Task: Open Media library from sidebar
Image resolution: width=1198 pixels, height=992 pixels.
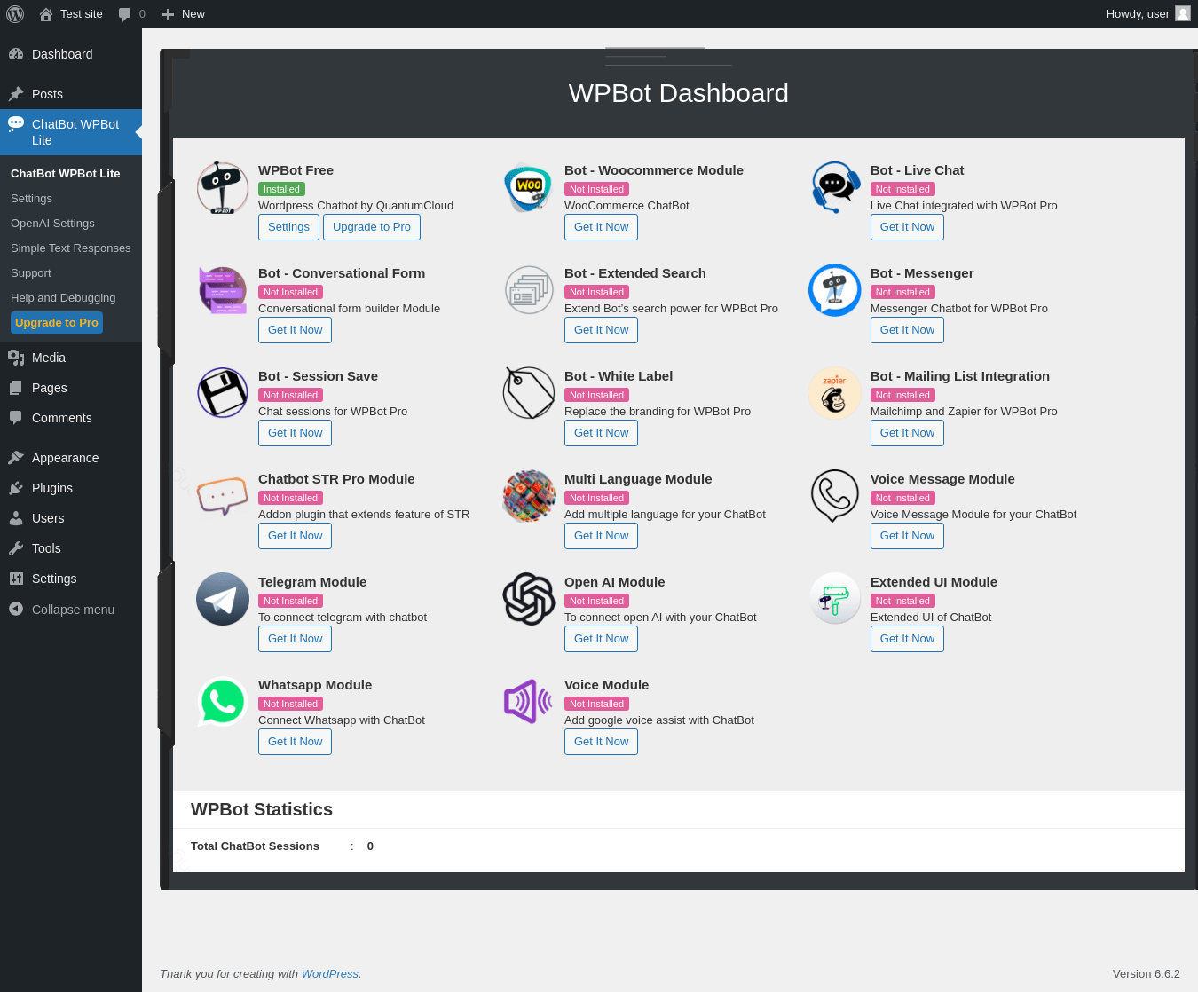Action: pos(71,358)
